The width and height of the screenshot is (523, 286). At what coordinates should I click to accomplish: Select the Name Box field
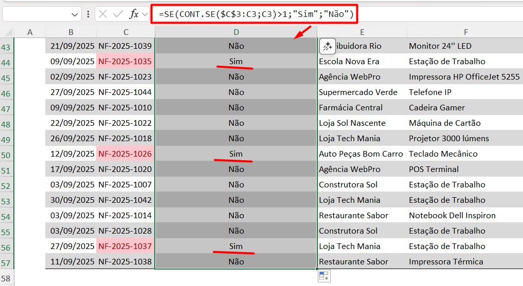(35, 14)
